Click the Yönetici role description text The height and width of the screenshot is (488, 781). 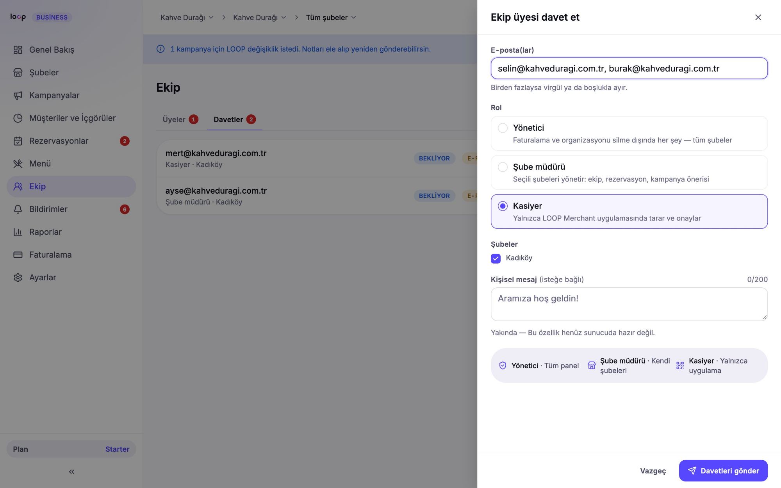(622, 140)
